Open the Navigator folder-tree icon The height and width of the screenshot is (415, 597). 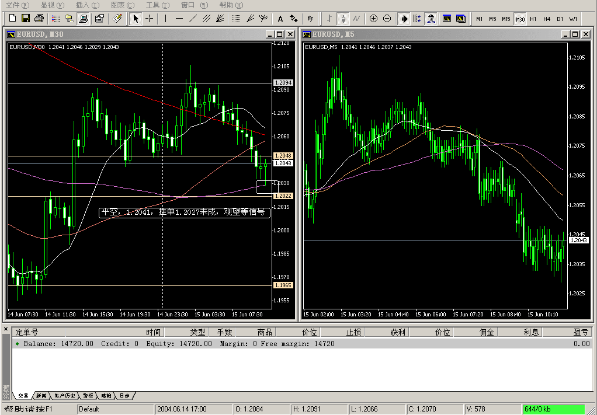tap(70, 18)
